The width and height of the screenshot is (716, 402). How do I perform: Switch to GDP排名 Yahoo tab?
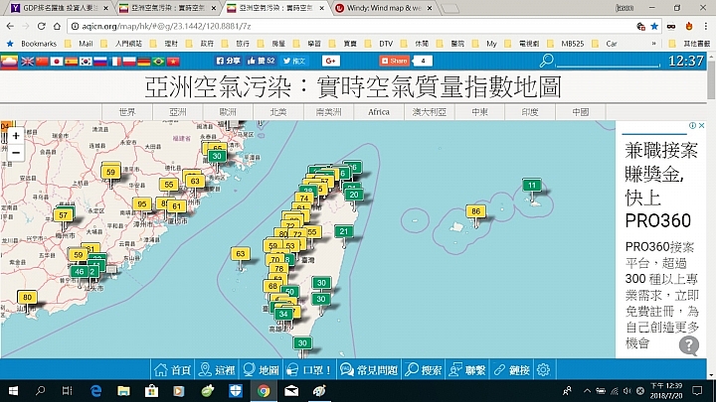pos(61,8)
